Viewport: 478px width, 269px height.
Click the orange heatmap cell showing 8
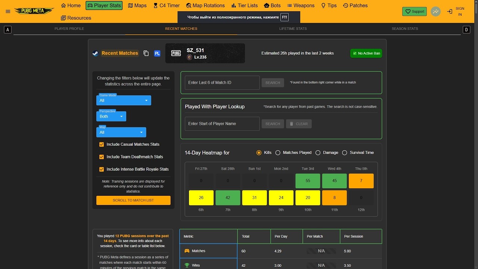(334, 198)
